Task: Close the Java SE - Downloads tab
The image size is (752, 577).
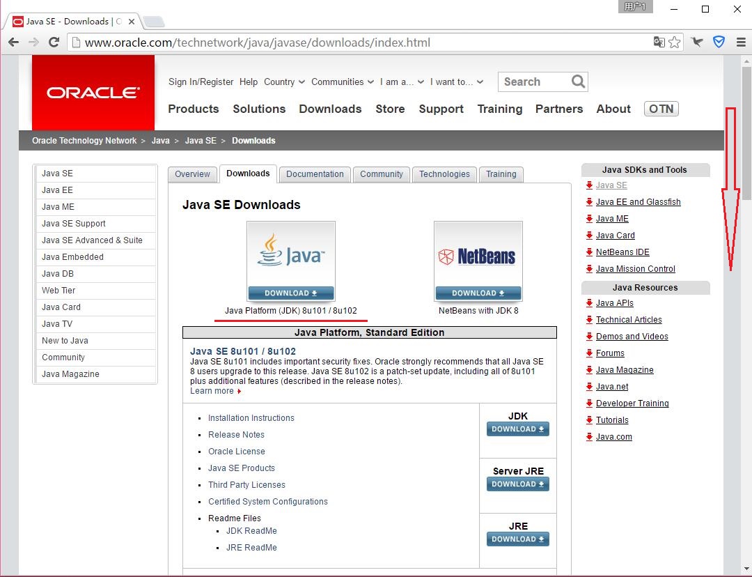Action: point(131,22)
